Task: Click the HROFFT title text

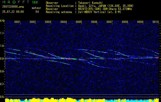Action: click(x=16, y=2)
